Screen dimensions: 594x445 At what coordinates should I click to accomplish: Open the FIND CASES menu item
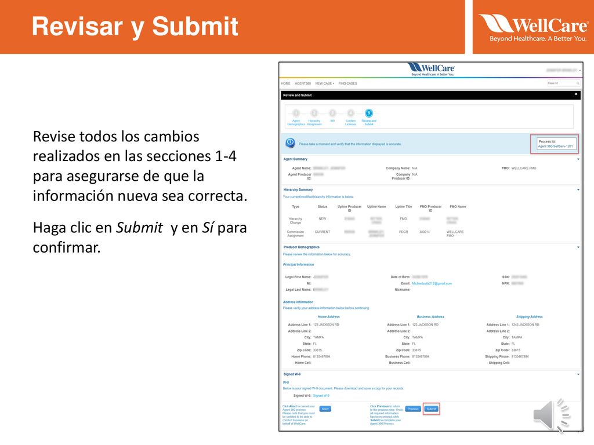click(348, 83)
